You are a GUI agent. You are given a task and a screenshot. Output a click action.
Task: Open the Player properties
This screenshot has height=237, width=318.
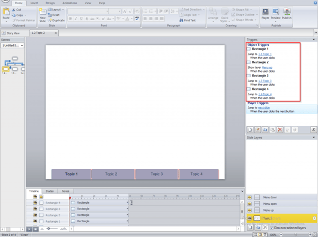click(265, 14)
